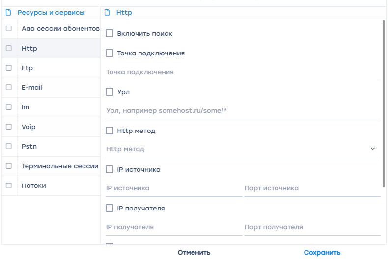Click the document icon beside Ресурсы и сервисы
Viewport: 388px width, 263px height.
(8, 13)
